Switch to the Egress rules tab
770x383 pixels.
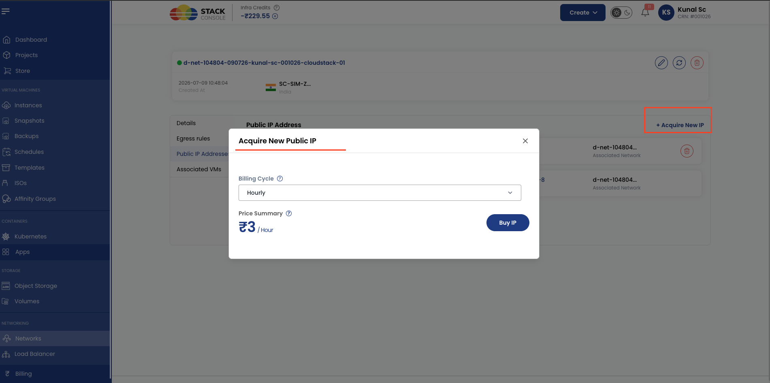(x=193, y=138)
